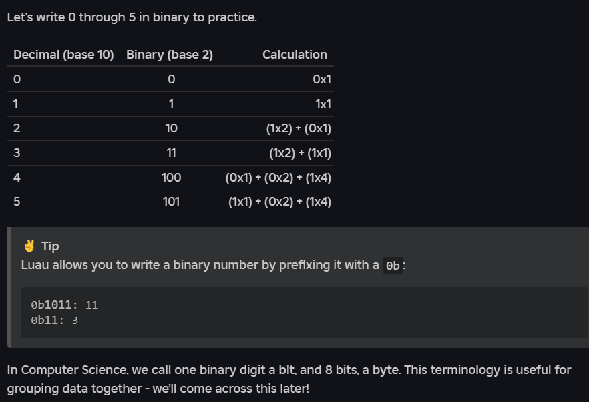Click calculation (1x1) + (0x2) + (1x4)

point(279,202)
